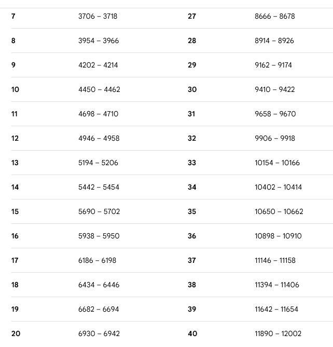Select row number 20

pos(16,333)
